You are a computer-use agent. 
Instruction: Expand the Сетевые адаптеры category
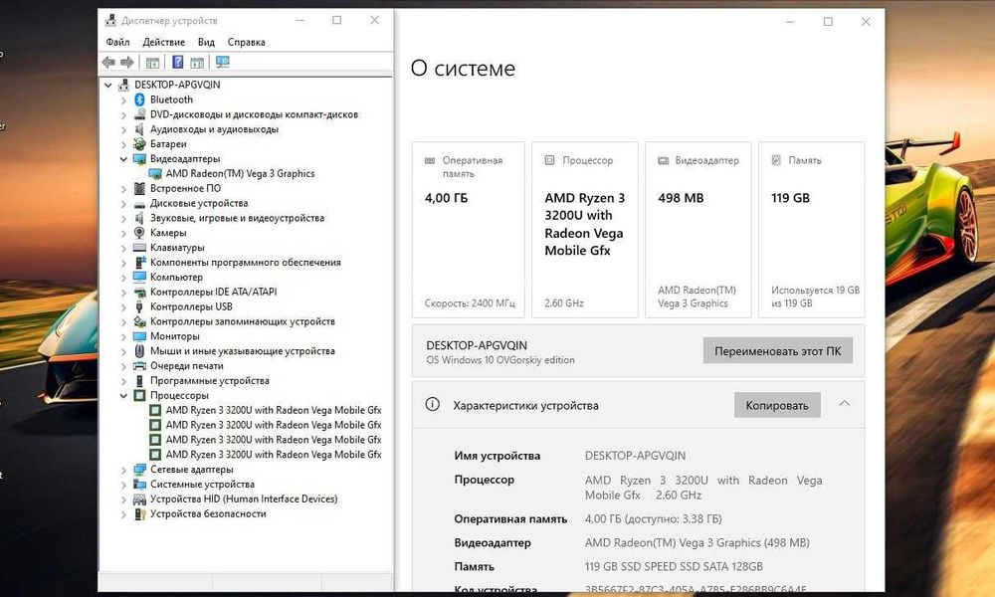tap(123, 470)
